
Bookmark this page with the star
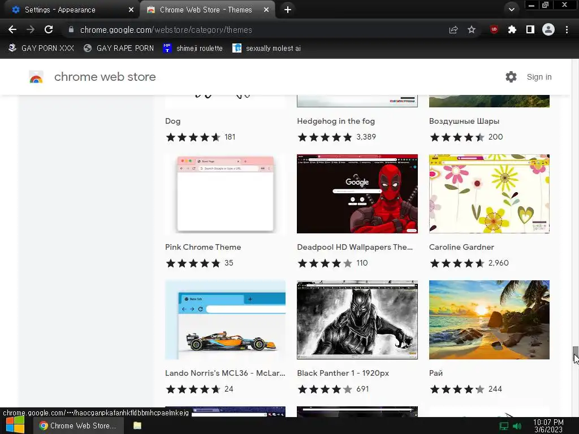coord(472,29)
